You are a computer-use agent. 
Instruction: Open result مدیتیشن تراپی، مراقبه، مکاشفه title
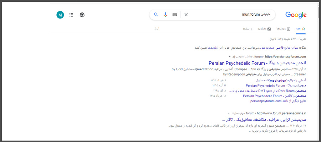point(264,119)
